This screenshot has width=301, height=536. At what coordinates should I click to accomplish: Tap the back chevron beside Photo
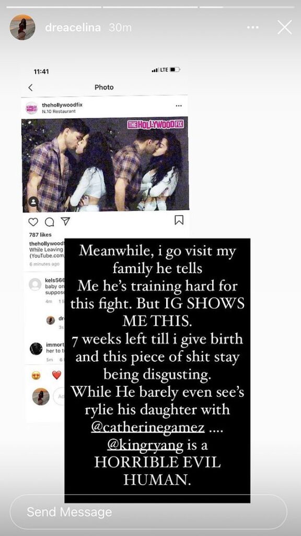click(x=30, y=87)
